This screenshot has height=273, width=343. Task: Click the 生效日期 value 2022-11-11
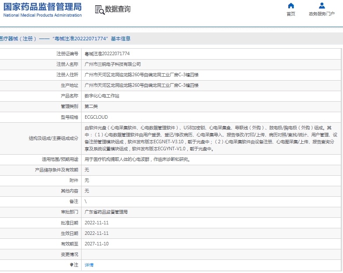96,233
